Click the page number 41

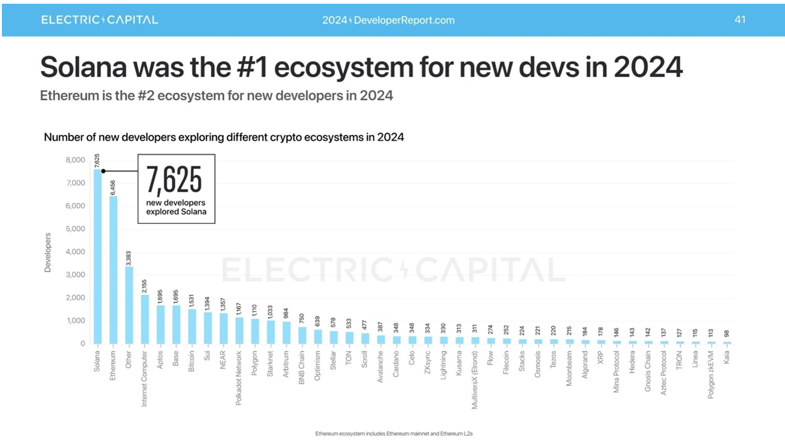[740, 20]
